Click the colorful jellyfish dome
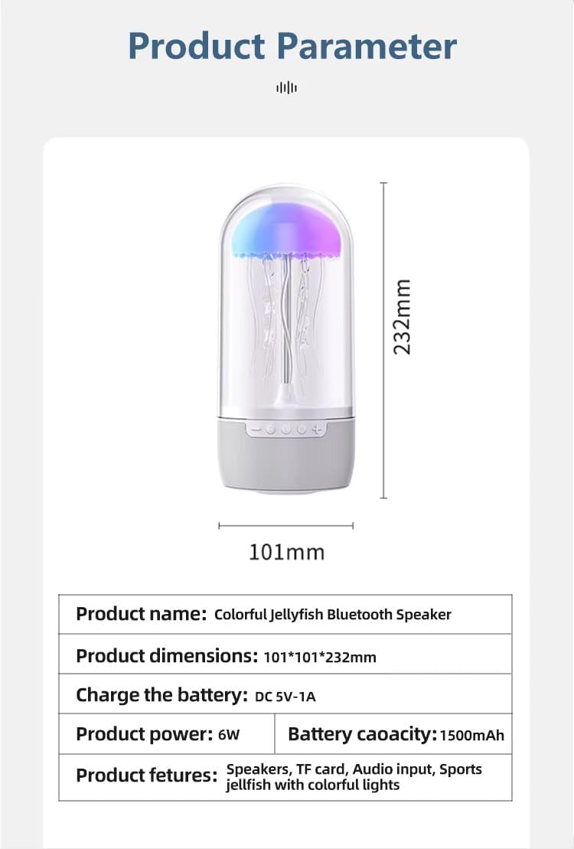Screen dimensions: 574x849 (x=286, y=227)
